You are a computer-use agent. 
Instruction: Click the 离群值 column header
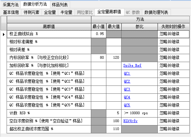(49, 26)
